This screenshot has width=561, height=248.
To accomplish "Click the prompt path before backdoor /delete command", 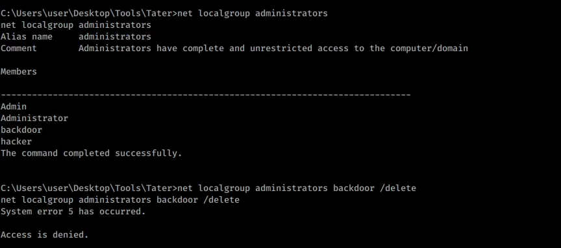I will point(89,188).
